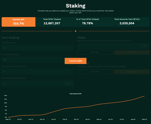Click the orange diamond divider icon
This screenshot has height=124, width=151.
pos(75,31)
